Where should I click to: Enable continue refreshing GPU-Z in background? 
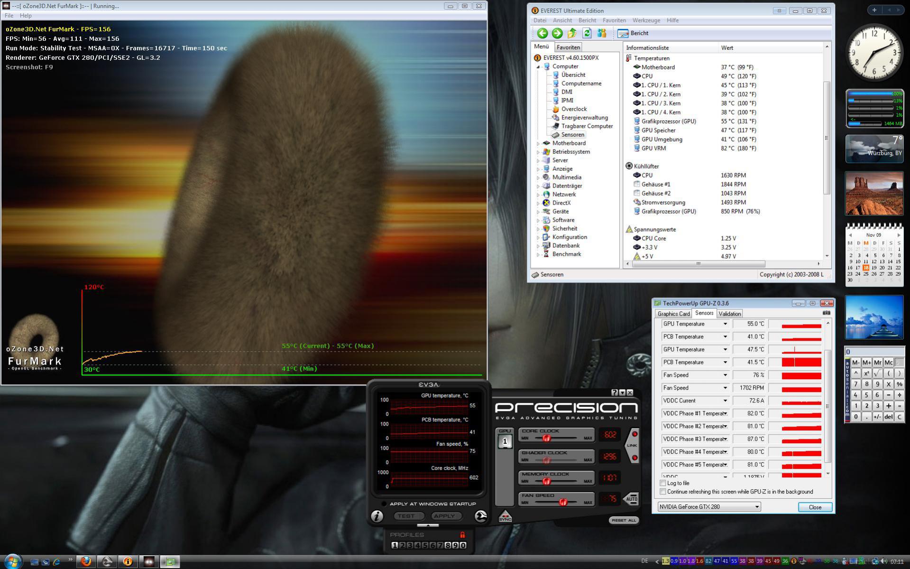pyautogui.click(x=663, y=492)
